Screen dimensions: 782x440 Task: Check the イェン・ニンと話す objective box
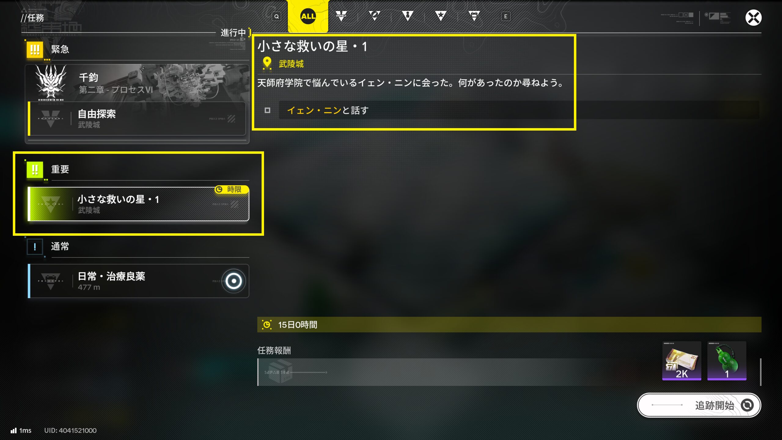pyautogui.click(x=267, y=110)
